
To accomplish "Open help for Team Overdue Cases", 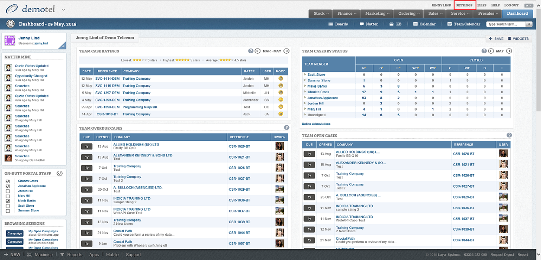I will tap(287, 127).
